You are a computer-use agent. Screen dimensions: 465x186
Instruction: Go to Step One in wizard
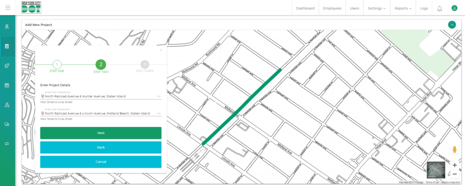[x=58, y=65]
